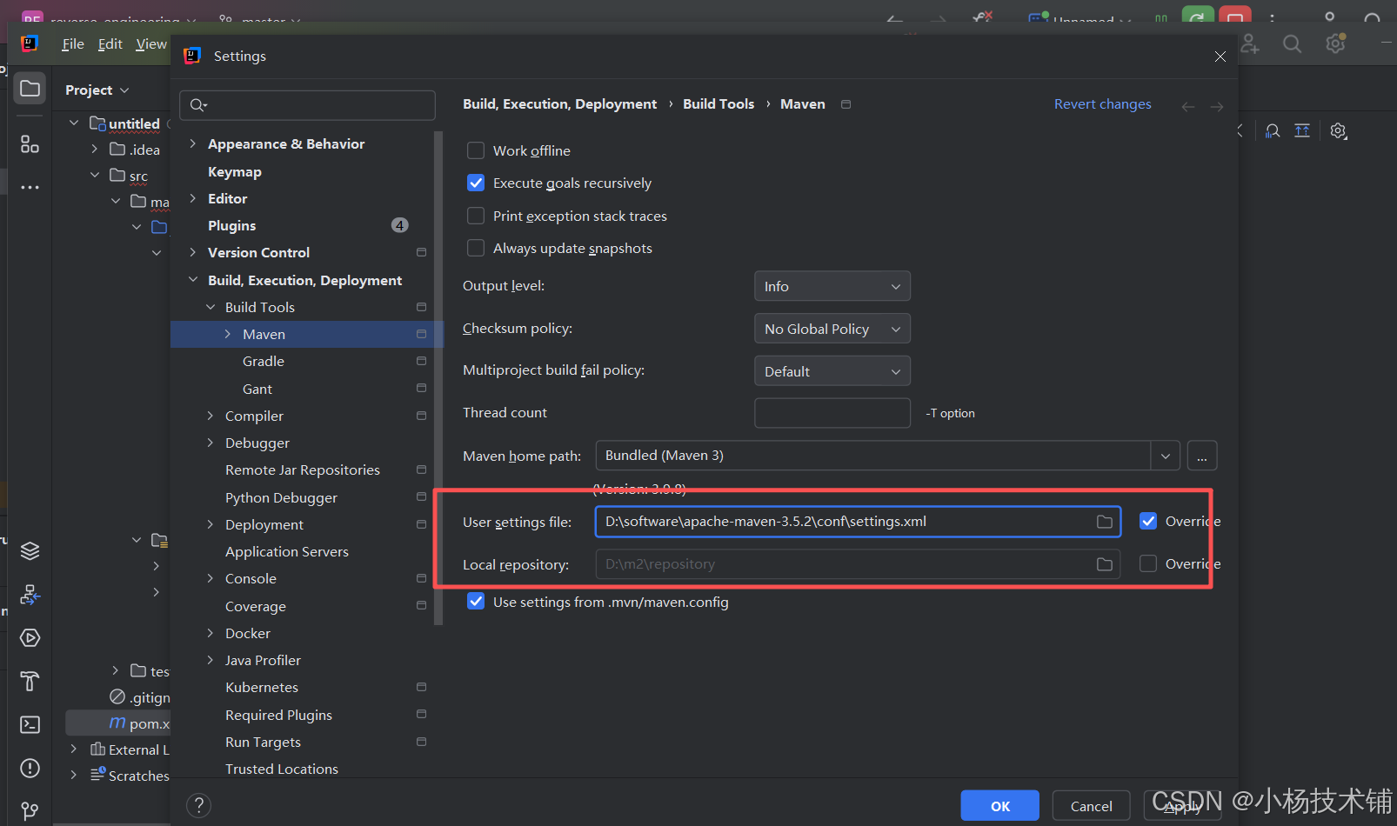Screen dimensions: 1397x826
Task: Select Application Servers in settings tree
Action: point(287,551)
